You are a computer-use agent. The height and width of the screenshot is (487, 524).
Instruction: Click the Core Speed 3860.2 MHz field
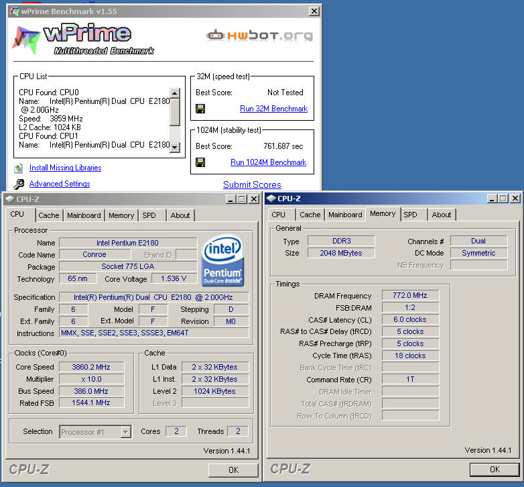tap(92, 367)
